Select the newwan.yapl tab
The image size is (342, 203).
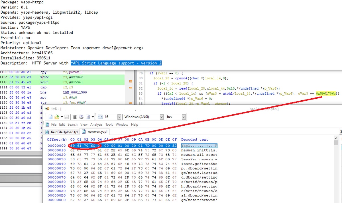point(94,131)
